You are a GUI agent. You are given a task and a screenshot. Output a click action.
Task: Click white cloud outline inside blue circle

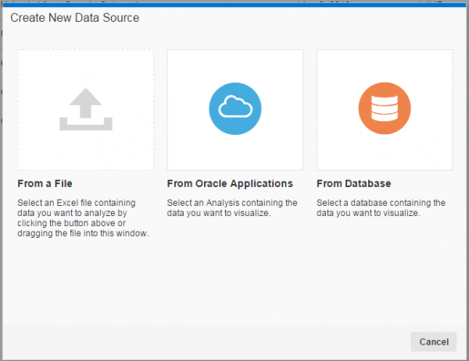(x=235, y=107)
